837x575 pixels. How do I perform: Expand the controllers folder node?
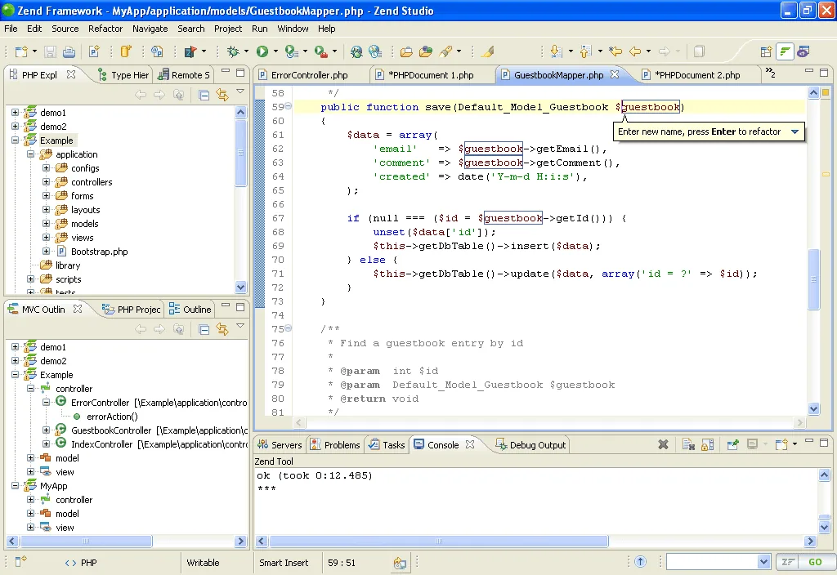click(x=47, y=182)
